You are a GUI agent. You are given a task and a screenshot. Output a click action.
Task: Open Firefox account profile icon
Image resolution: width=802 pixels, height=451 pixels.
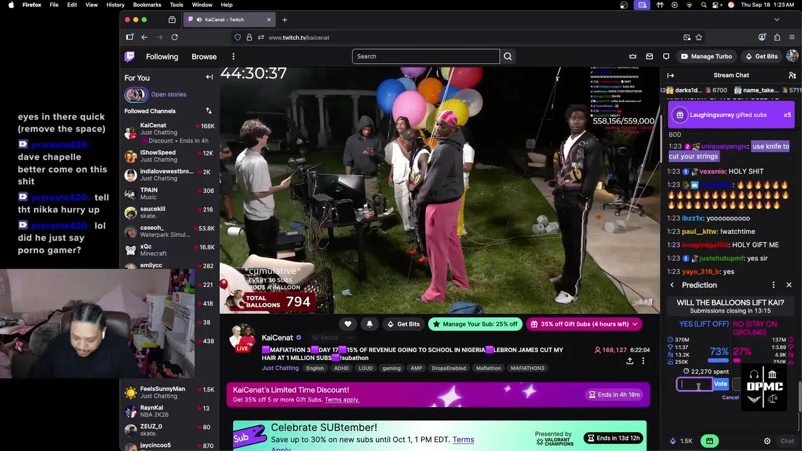coord(762,38)
